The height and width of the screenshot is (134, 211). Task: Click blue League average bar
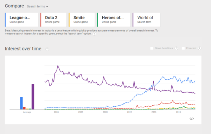pos(21,103)
